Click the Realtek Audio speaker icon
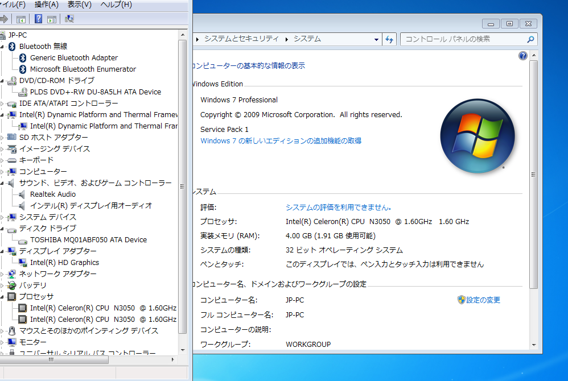 (22, 194)
